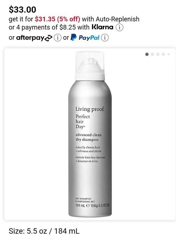The image size is (176, 239).
Task: Jump to the second image dot
Action: 152,54
